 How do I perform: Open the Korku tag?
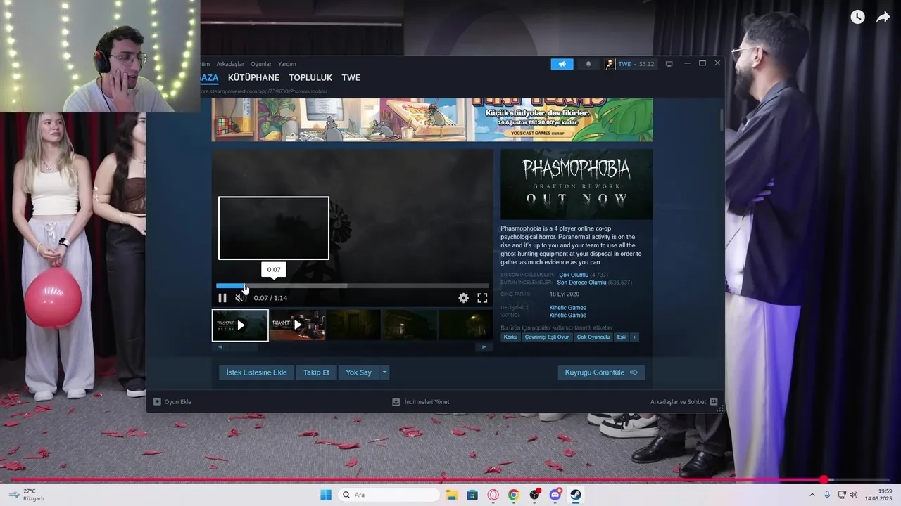coord(510,337)
